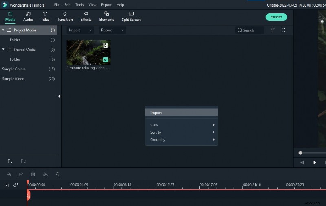Screen dimensions: 326x206
Task: Click the checkmark on video thumbnail
Action: (x=106, y=60)
